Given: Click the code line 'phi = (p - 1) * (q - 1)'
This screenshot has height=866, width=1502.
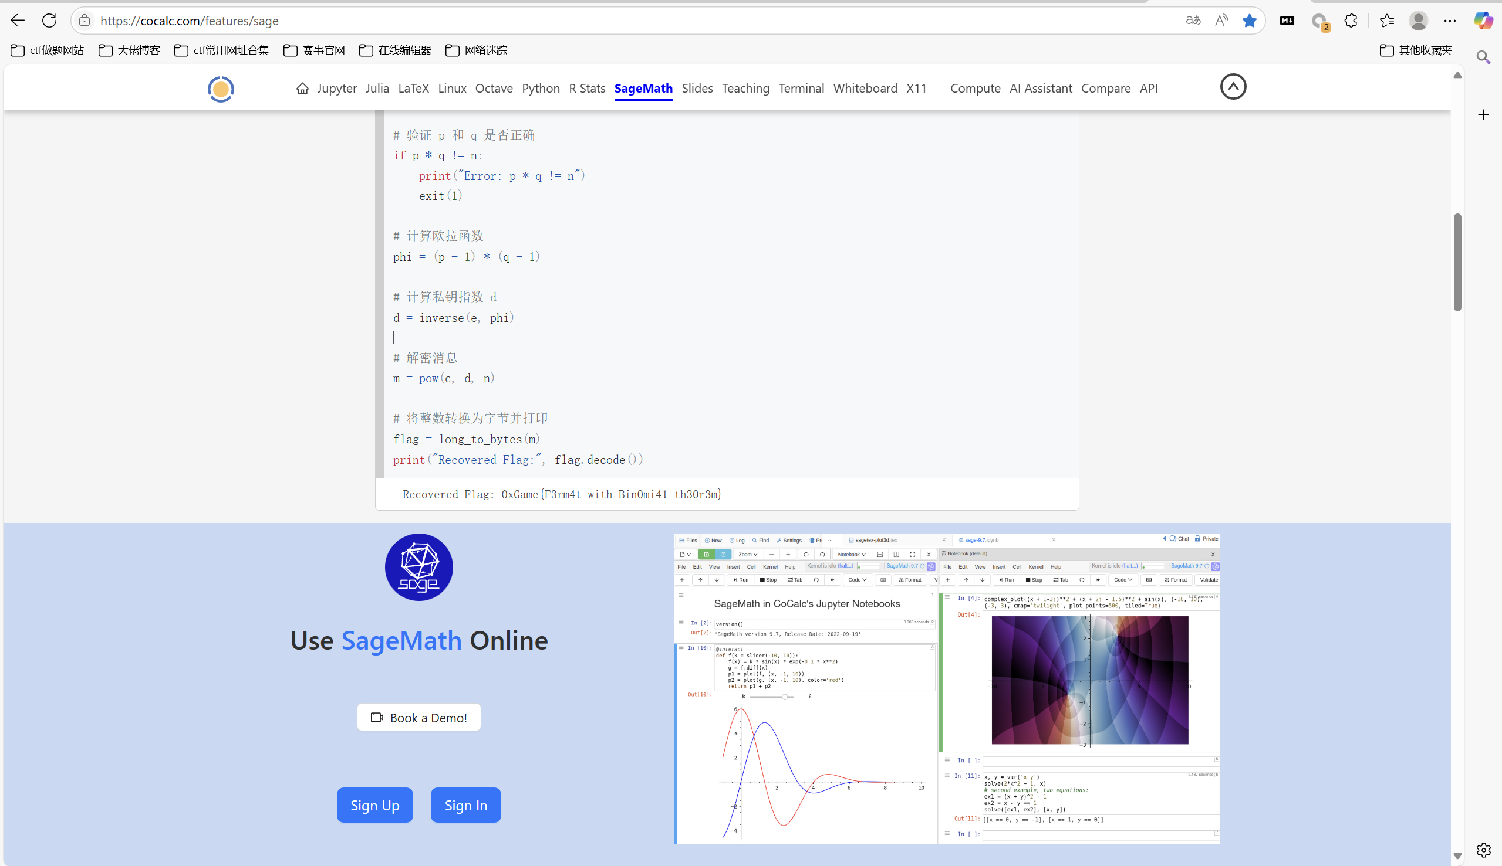Looking at the screenshot, I should pos(466,256).
